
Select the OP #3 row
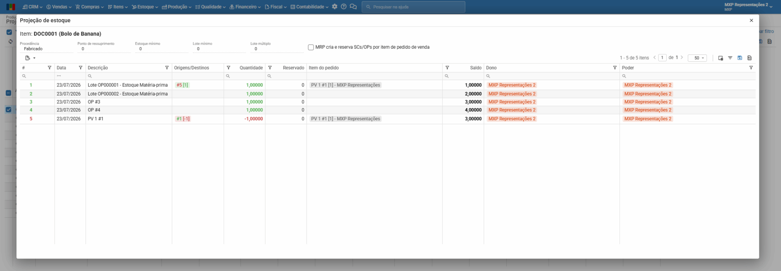click(x=388, y=102)
